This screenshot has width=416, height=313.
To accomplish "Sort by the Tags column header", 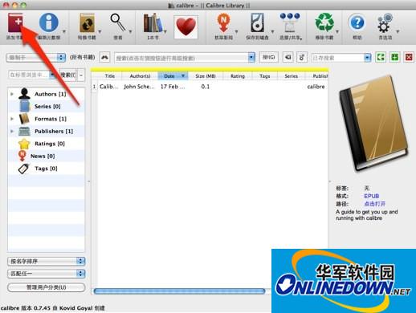I will click(265, 76).
